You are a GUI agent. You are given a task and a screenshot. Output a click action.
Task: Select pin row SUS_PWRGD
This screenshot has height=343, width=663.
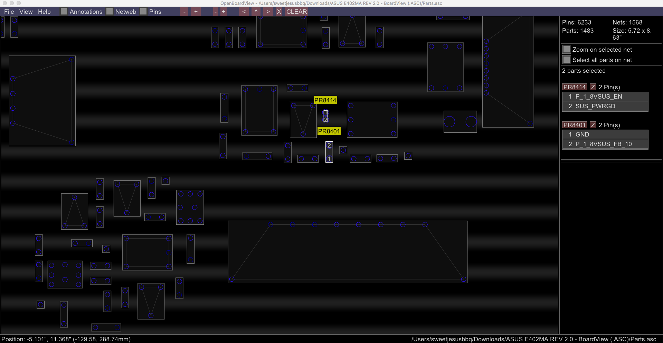pyautogui.click(x=605, y=106)
